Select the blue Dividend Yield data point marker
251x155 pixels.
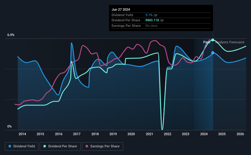click(x=212, y=53)
